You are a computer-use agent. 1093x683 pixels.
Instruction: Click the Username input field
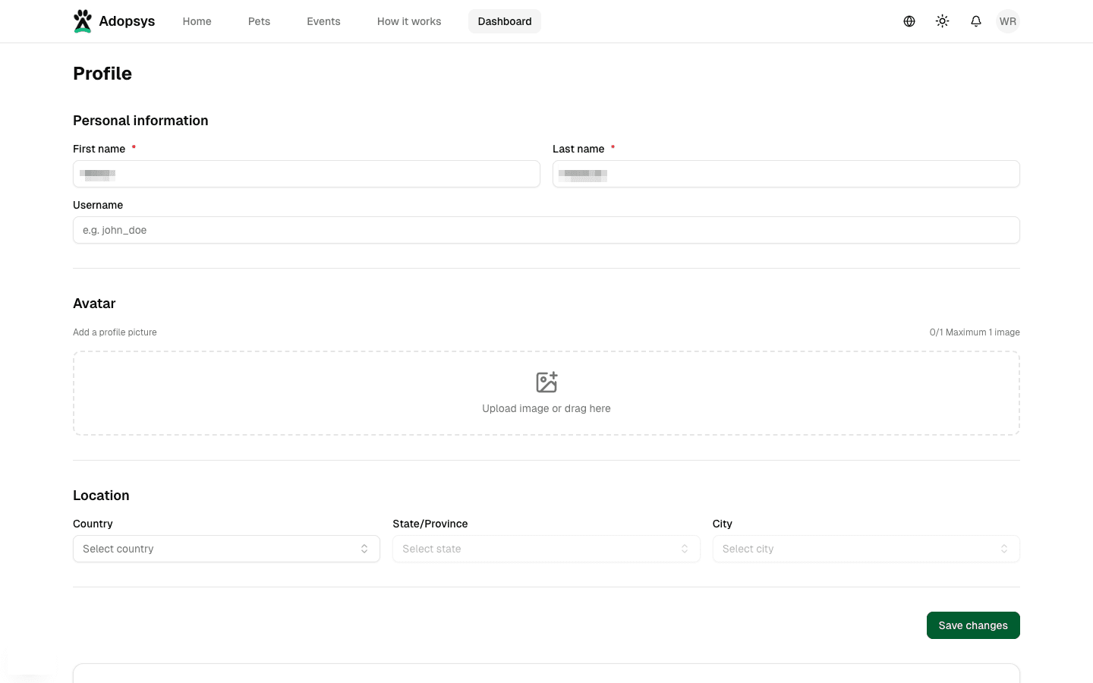pyautogui.click(x=546, y=229)
